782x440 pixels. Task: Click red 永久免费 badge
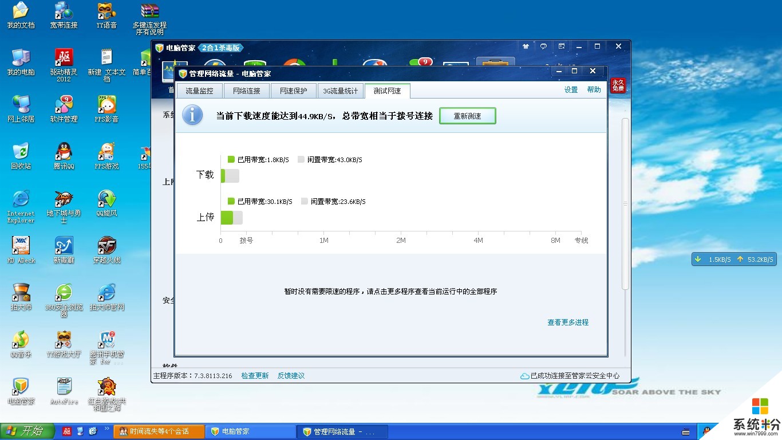tap(618, 85)
